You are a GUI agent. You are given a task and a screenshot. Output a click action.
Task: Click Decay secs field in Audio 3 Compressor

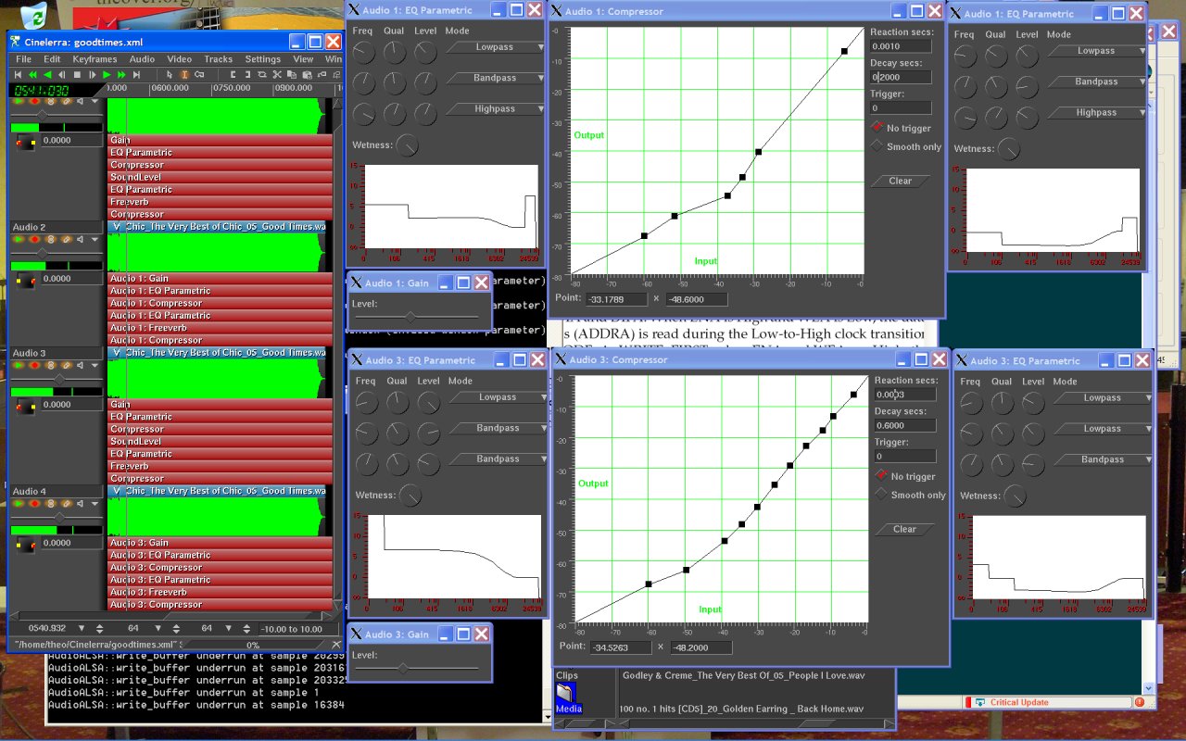pyautogui.click(x=905, y=425)
